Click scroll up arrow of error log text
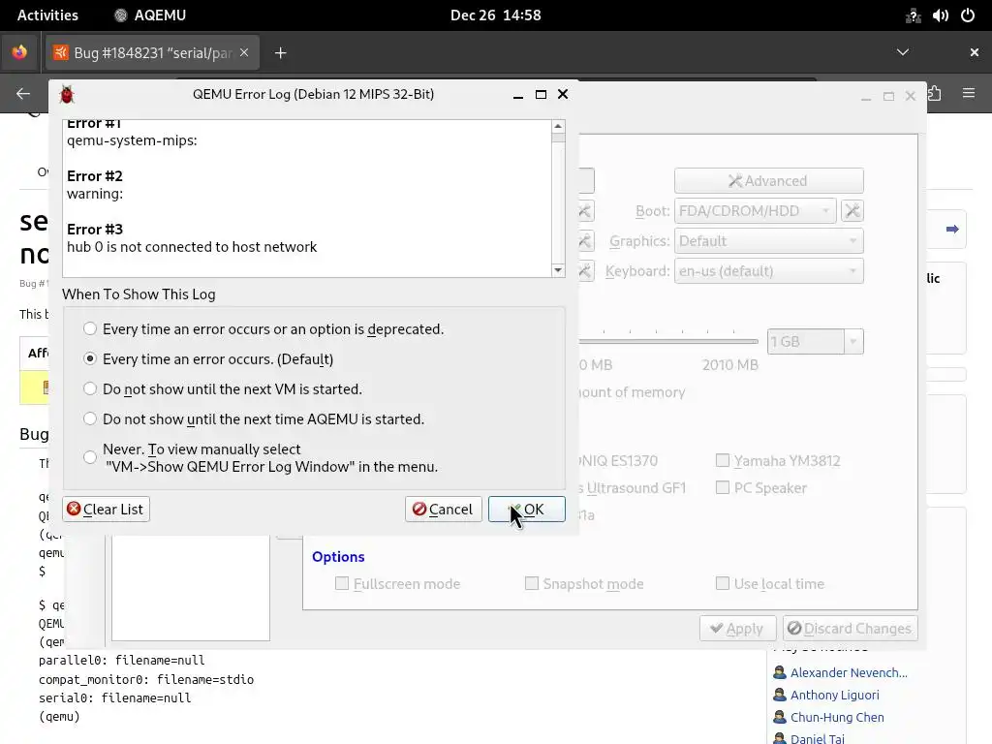Viewport: 992px width, 744px height. [x=558, y=126]
